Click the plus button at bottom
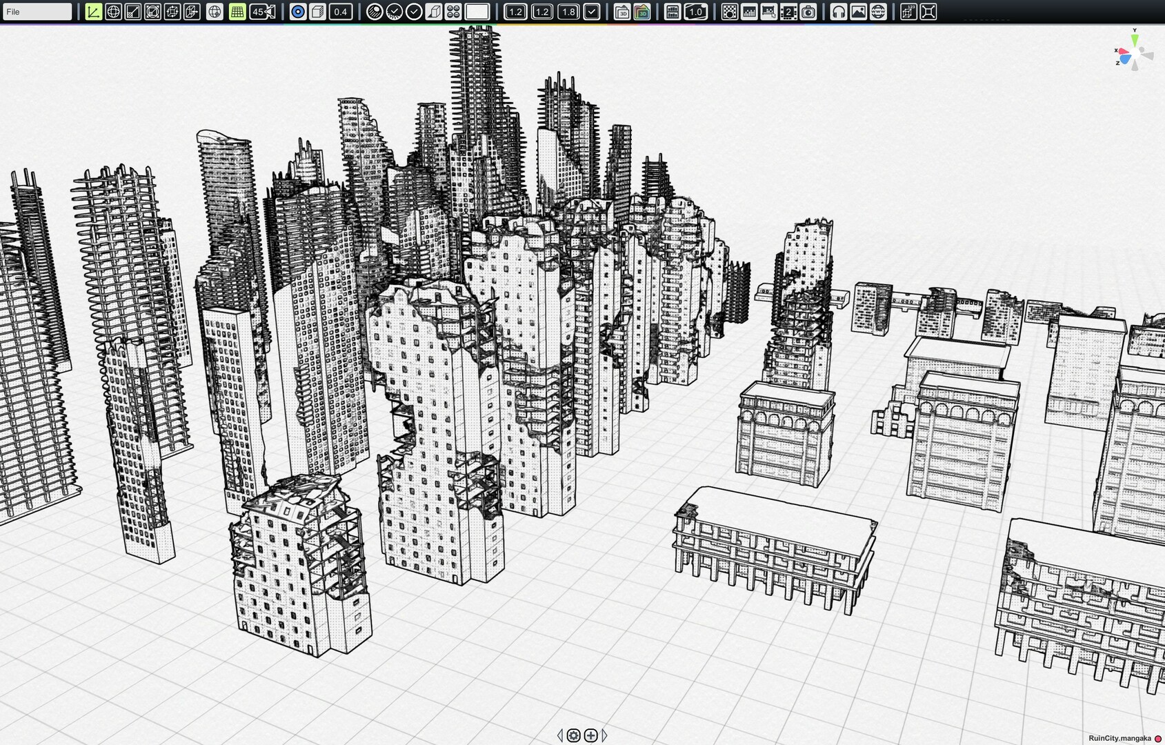This screenshot has width=1165, height=745. [x=590, y=735]
